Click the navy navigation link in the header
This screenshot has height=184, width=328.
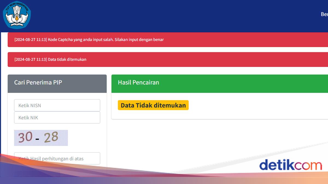point(324,13)
